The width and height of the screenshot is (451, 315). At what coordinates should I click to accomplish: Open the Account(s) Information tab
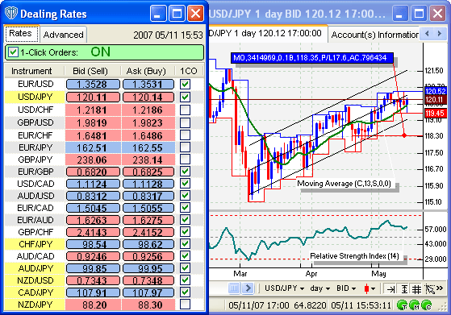[x=374, y=35]
